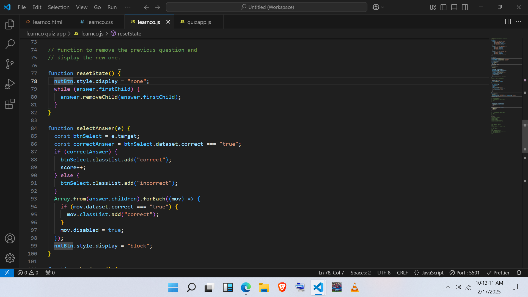Click line number 77

point(34,73)
